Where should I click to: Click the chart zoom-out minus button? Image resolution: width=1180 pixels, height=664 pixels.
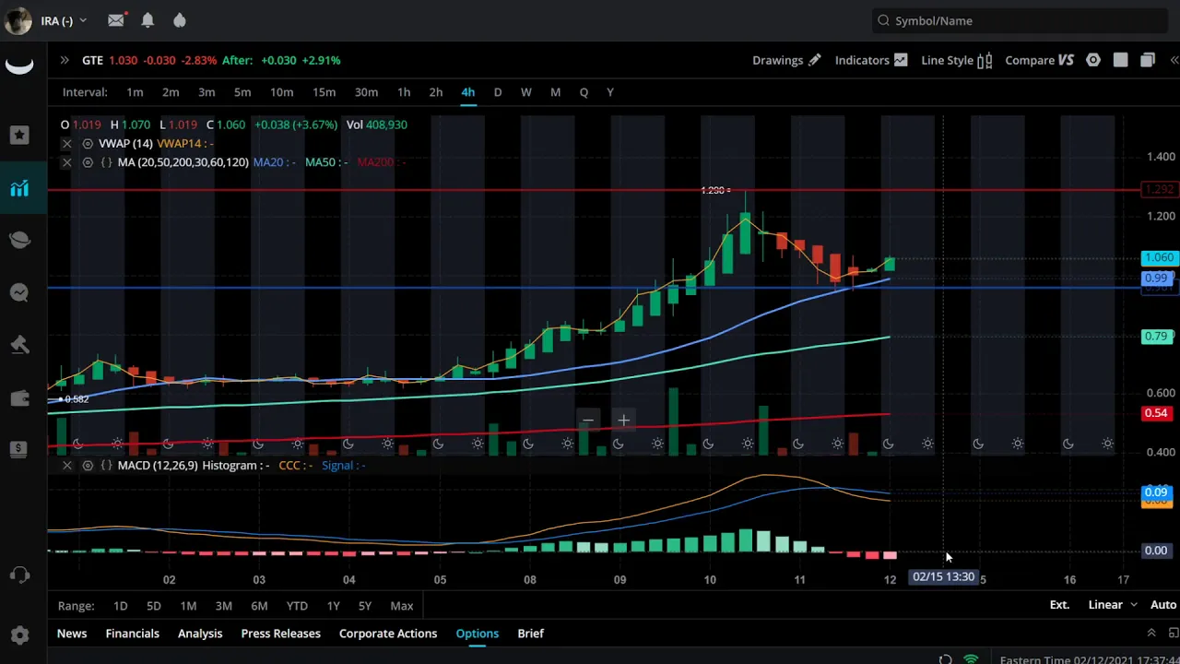click(x=587, y=421)
